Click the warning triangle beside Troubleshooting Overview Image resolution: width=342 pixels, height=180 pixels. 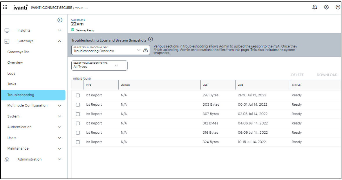point(146,49)
